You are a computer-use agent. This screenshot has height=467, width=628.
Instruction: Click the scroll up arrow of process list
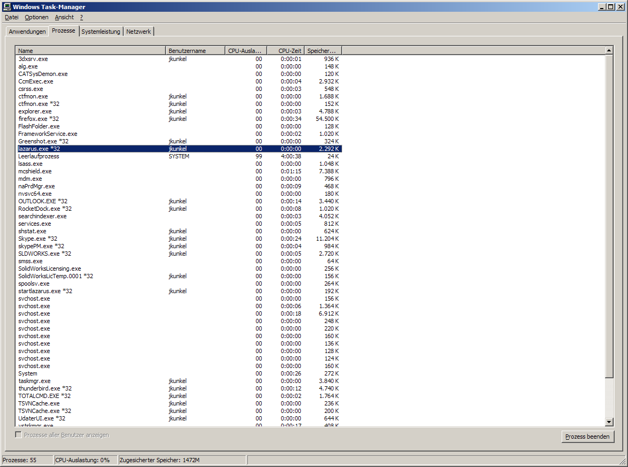click(609, 50)
